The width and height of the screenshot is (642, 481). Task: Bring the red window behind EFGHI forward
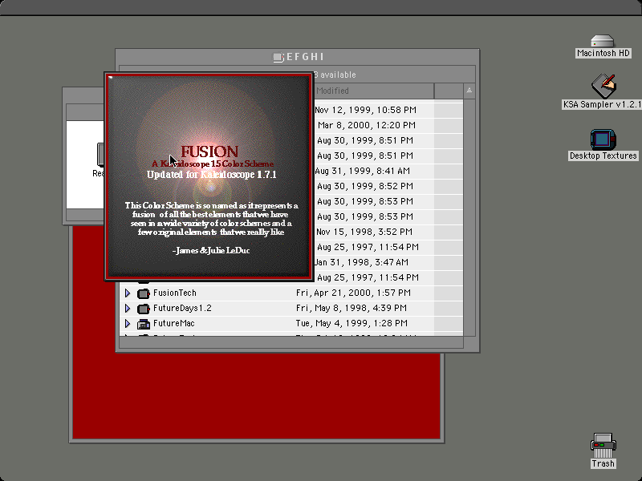tap(256, 397)
